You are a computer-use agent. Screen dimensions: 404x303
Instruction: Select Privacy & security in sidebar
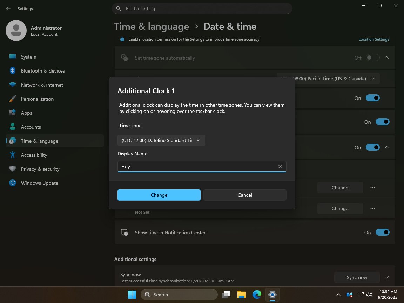[40, 169]
